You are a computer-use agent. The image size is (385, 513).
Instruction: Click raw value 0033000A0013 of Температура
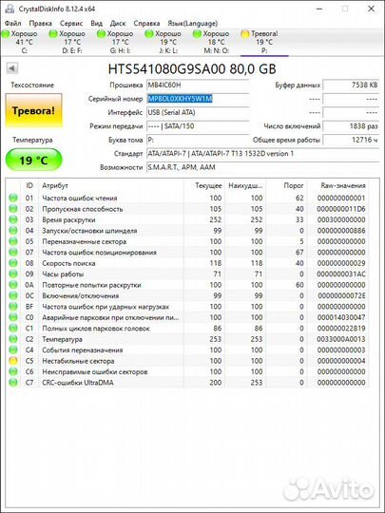click(341, 339)
